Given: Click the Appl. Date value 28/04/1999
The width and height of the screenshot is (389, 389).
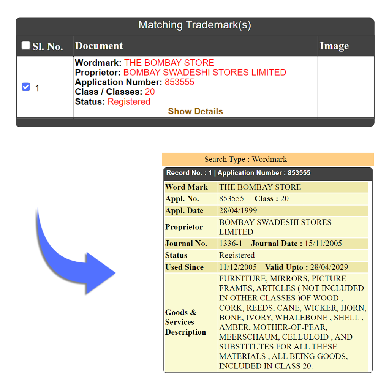Looking at the screenshot, I should pos(238,210).
